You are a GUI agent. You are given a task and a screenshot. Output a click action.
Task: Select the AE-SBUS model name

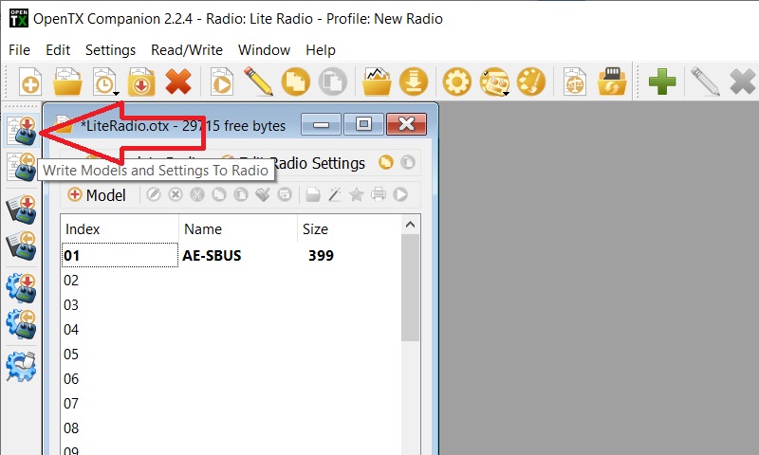(x=212, y=255)
